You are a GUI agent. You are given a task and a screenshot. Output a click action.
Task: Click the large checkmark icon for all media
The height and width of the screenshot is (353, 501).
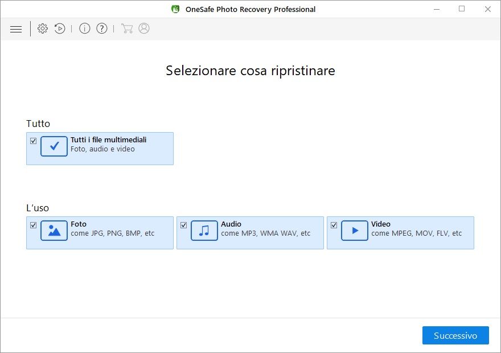coord(54,146)
